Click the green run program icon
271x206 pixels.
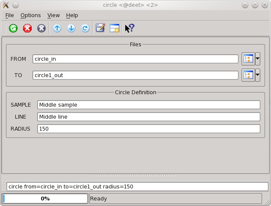click(x=13, y=28)
